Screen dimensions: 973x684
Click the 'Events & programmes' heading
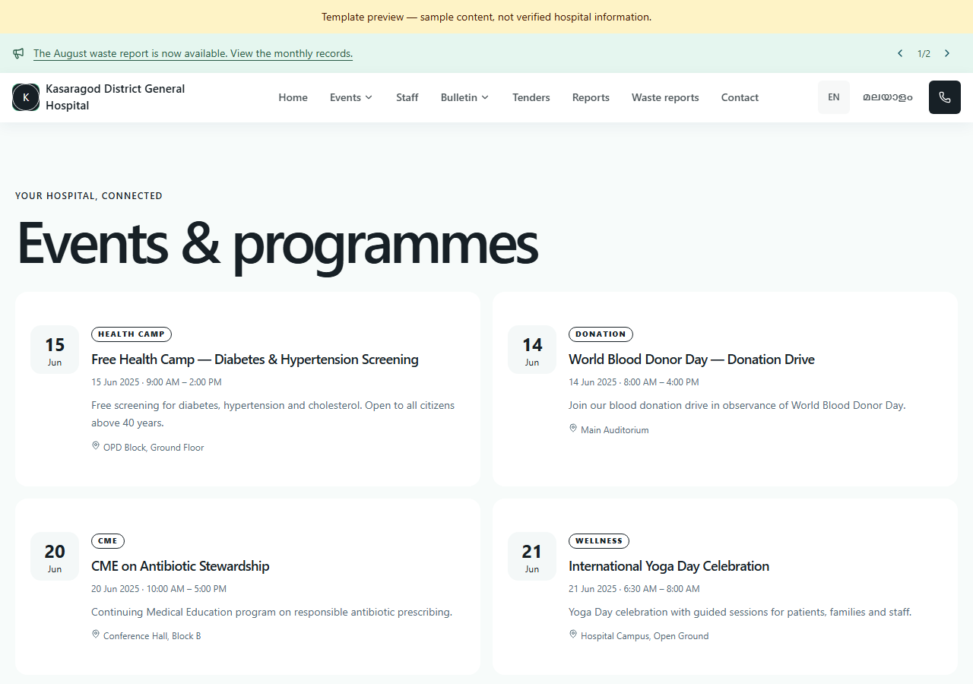pos(277,245)
